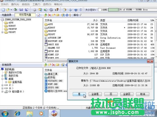This screenshot has width=157, height=117.
Task: Click the red Delete X in the disc toolbar
Action: tap(49, 15)
